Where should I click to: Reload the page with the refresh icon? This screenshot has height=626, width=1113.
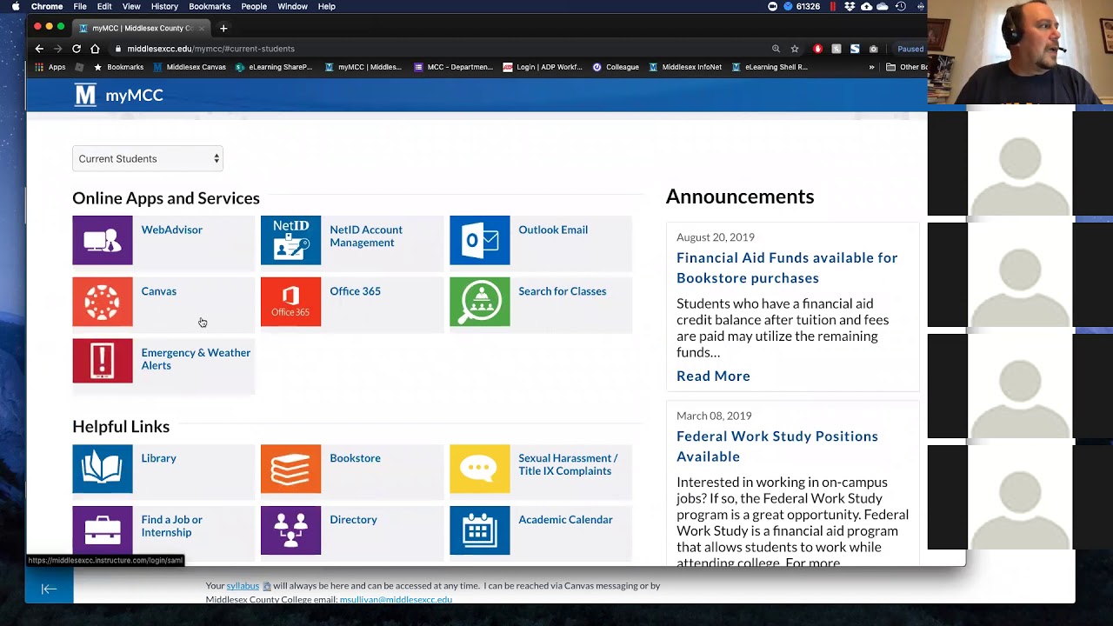(77, 49)
